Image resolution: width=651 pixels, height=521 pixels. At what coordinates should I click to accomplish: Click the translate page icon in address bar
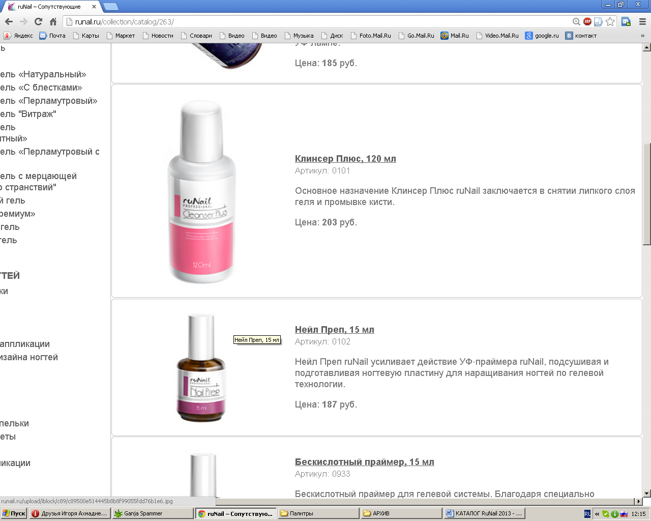(599, 22)
